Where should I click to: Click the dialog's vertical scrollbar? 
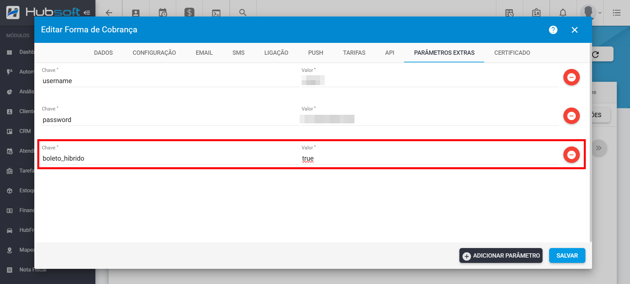pos(590,142)
